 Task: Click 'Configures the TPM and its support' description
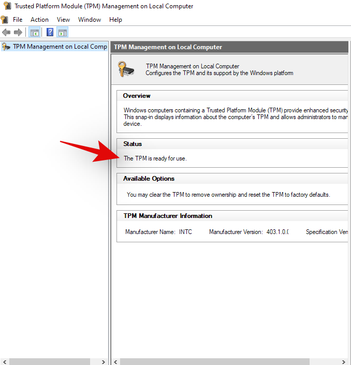(x=220, y=73)
